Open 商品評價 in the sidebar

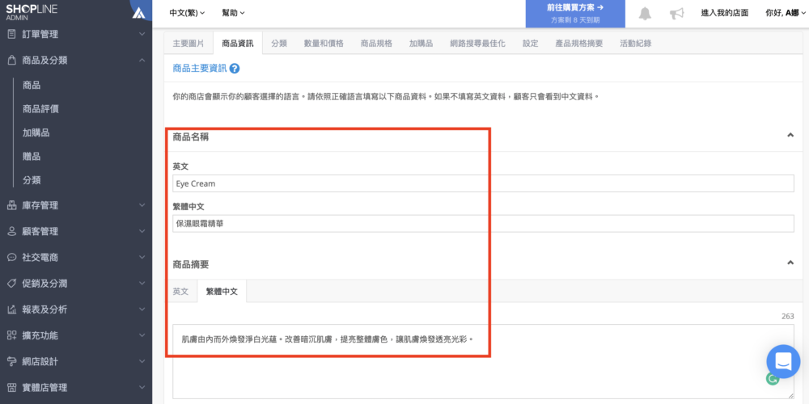pos(40,109)
